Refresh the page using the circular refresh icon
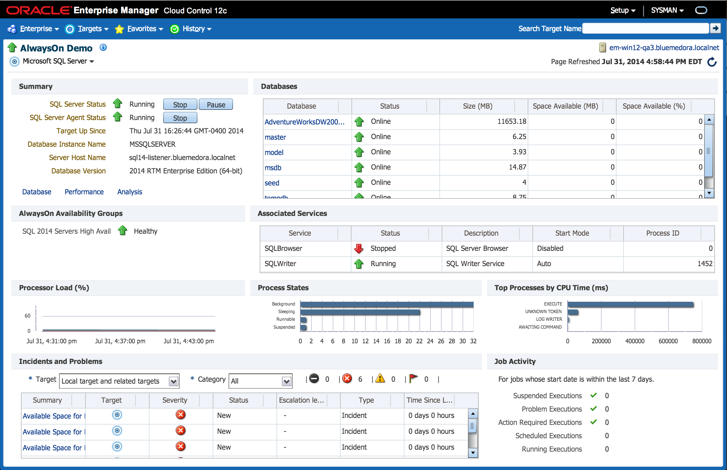Viewport: 727px width, 470px height. [x=712, y=62]
